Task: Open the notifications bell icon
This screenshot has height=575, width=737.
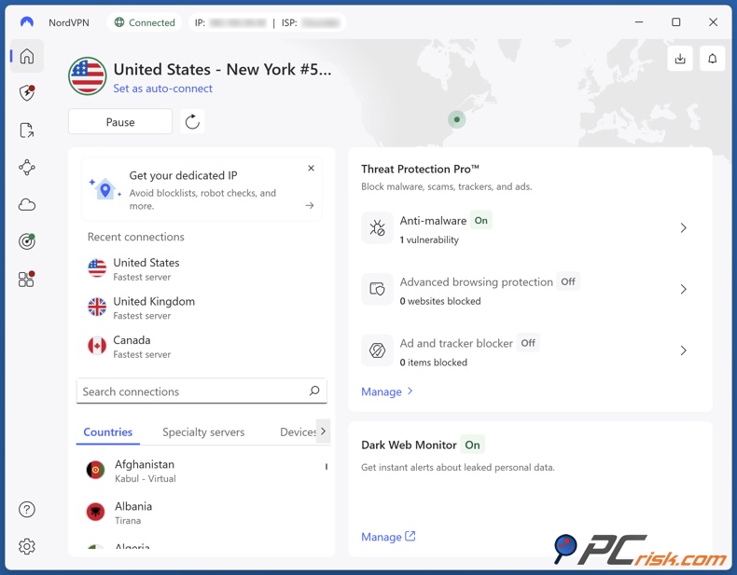Action: click(x=712, y=59)
